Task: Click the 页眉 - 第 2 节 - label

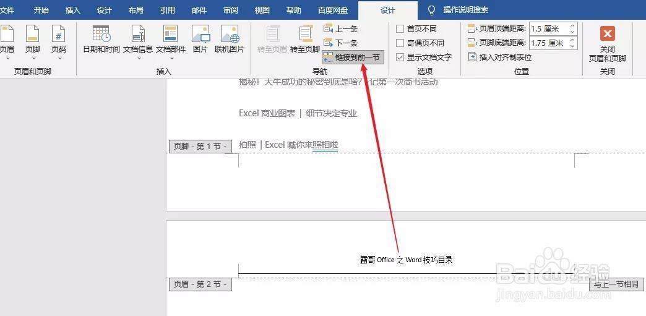Action: pyautogui.click(x=200, y=284)
